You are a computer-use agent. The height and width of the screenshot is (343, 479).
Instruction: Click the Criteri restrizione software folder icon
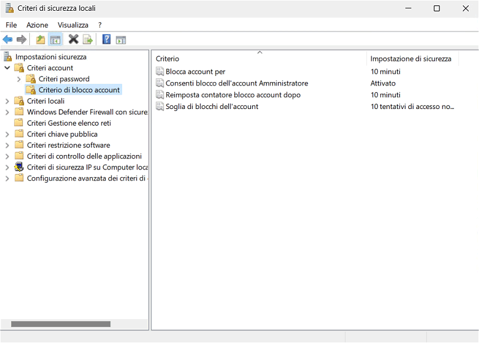[x=19, y=145]
